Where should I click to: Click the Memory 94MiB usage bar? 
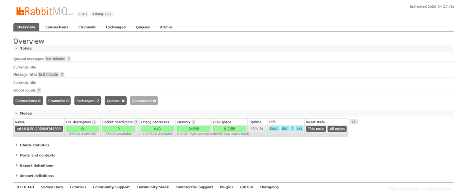193,129
